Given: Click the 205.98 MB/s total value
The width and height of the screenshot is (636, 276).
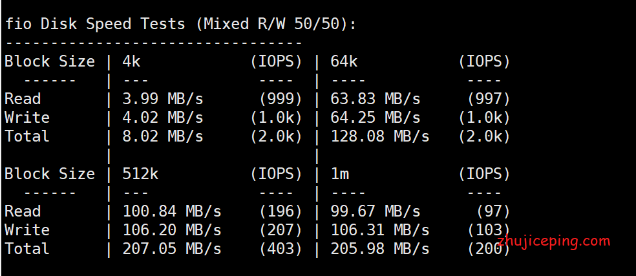Looking at the screenshot, I should [x=380, y=249].
